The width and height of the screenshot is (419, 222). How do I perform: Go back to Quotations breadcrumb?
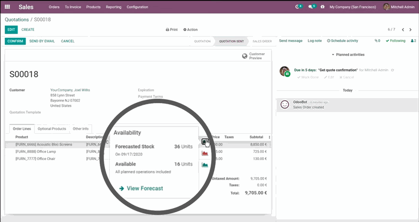click(x=17, y=20)
